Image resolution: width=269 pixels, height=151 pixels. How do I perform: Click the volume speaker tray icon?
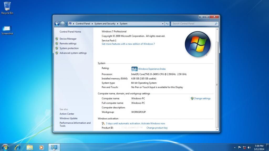[x=249, y=148]
